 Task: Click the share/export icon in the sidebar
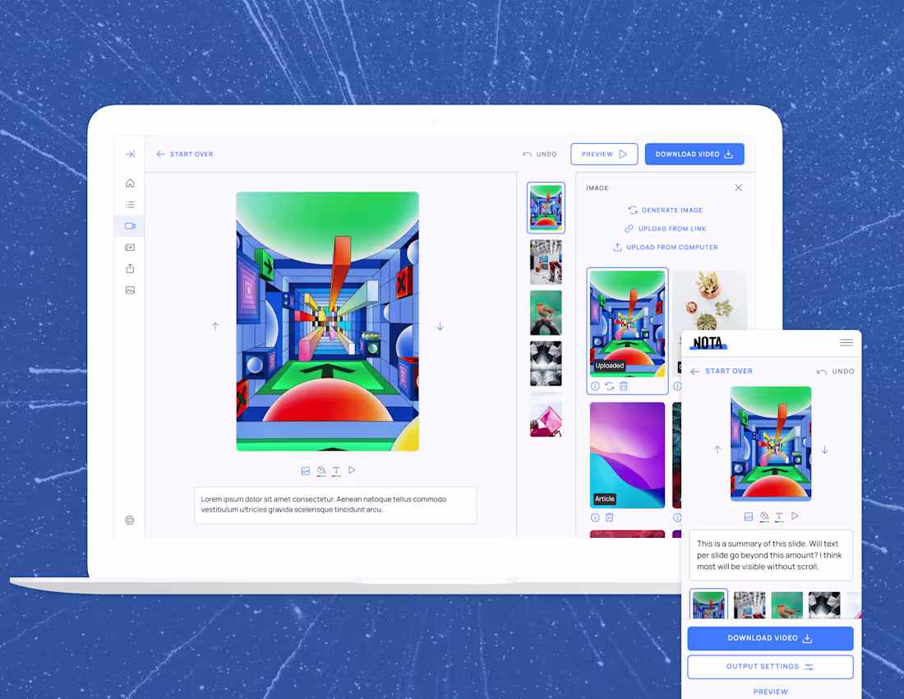click(129, 268)
